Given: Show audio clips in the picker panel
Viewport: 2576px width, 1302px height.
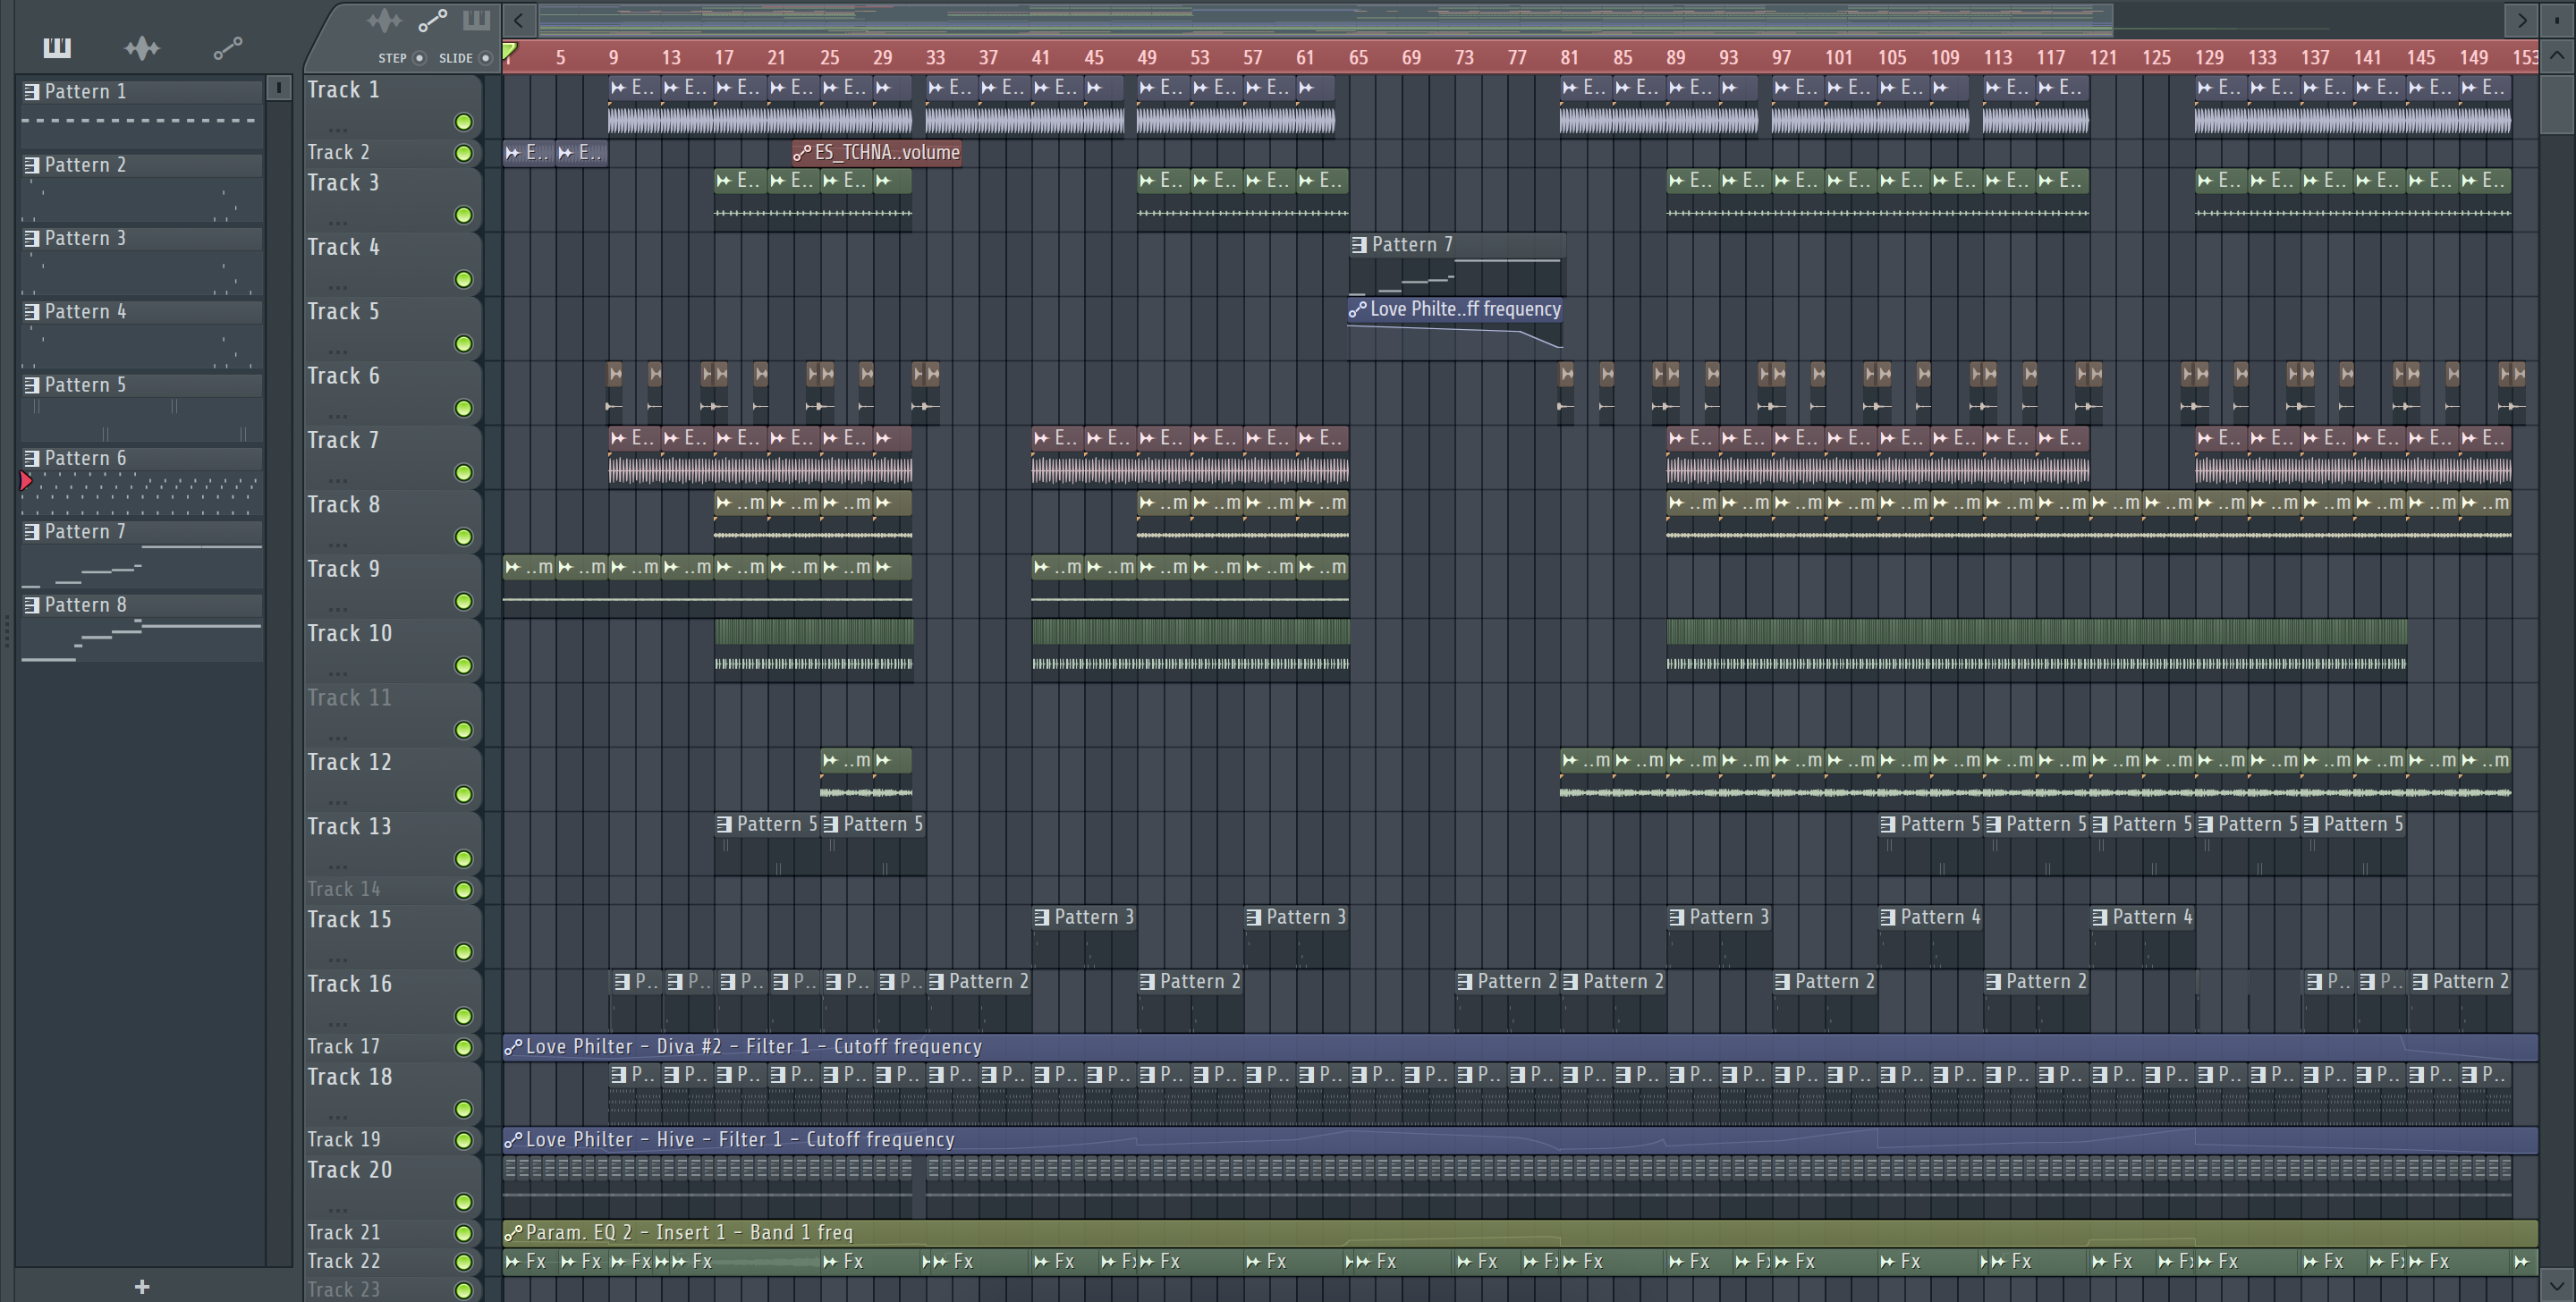Looking at the screenshot, I should pos(142,47).
